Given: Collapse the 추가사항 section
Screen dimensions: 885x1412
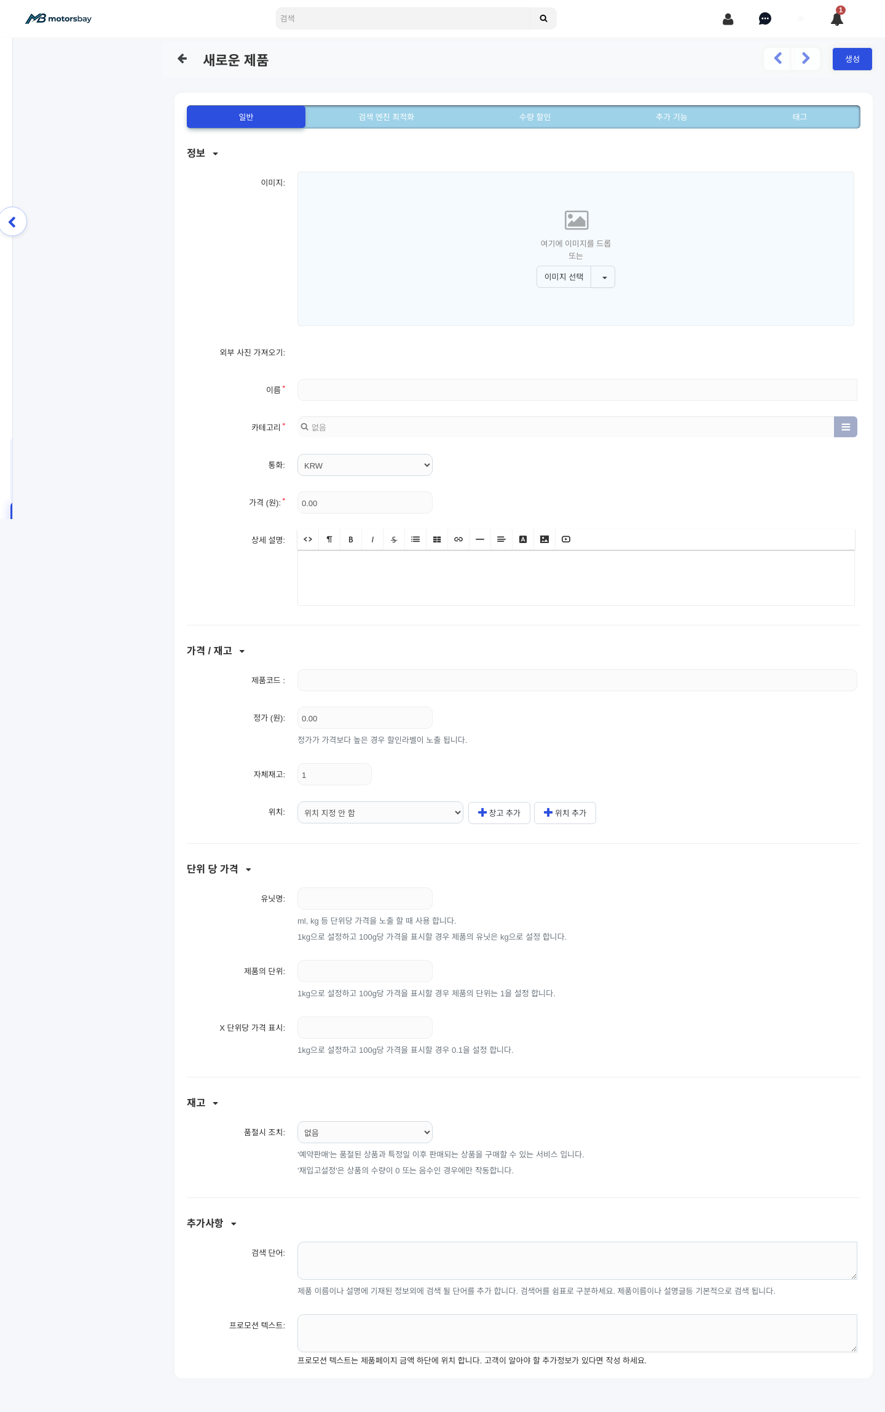Looking at the screenshot, I should (211, 1223).
